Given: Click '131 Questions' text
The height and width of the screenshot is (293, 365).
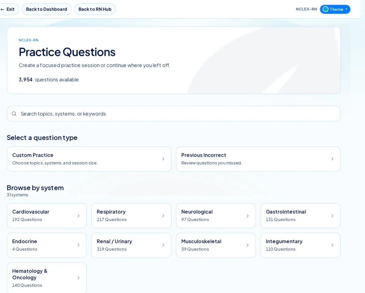Looking at the screenshot, I should point(280,219).
